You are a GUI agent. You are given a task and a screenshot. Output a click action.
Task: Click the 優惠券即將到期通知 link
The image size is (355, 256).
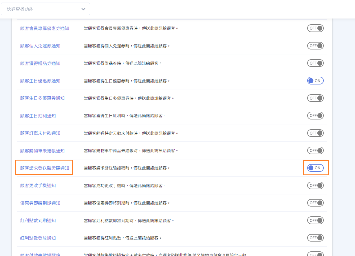click(40, 203)
